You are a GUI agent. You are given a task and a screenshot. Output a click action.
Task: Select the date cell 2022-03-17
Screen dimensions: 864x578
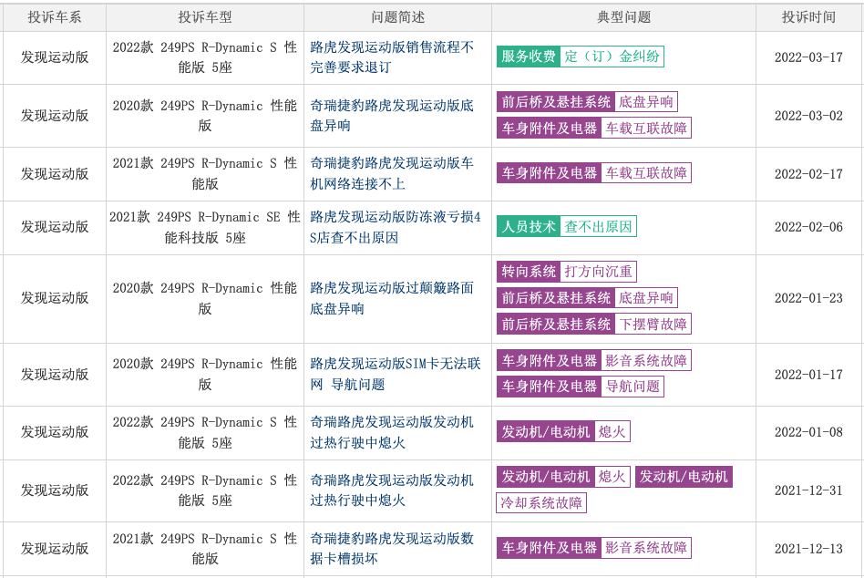click(809, 57)
